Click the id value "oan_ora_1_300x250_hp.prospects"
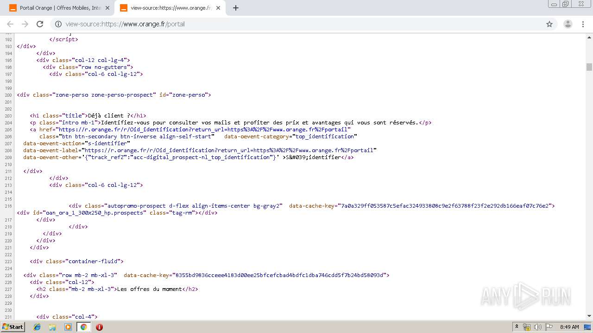593x333 pixels. click(95, 213)
